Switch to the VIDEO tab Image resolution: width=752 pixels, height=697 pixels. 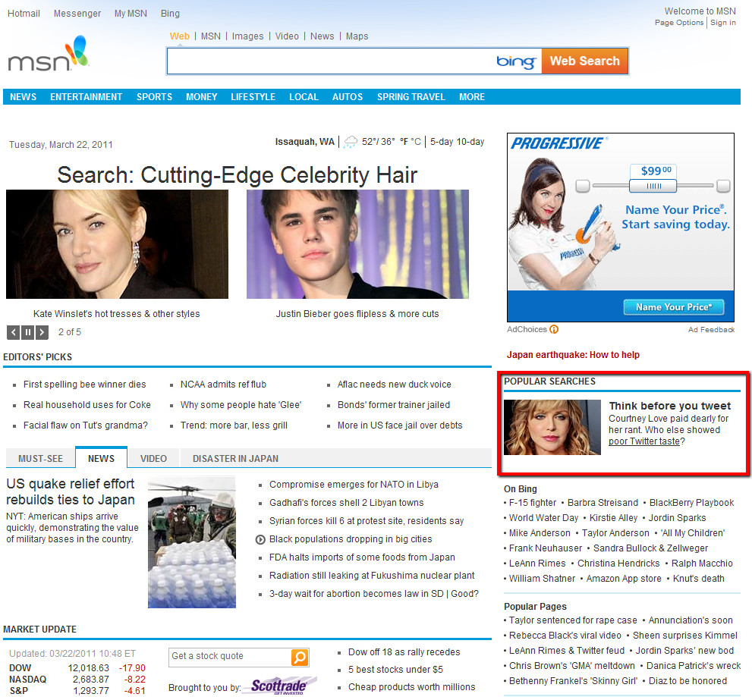[153, 458]
